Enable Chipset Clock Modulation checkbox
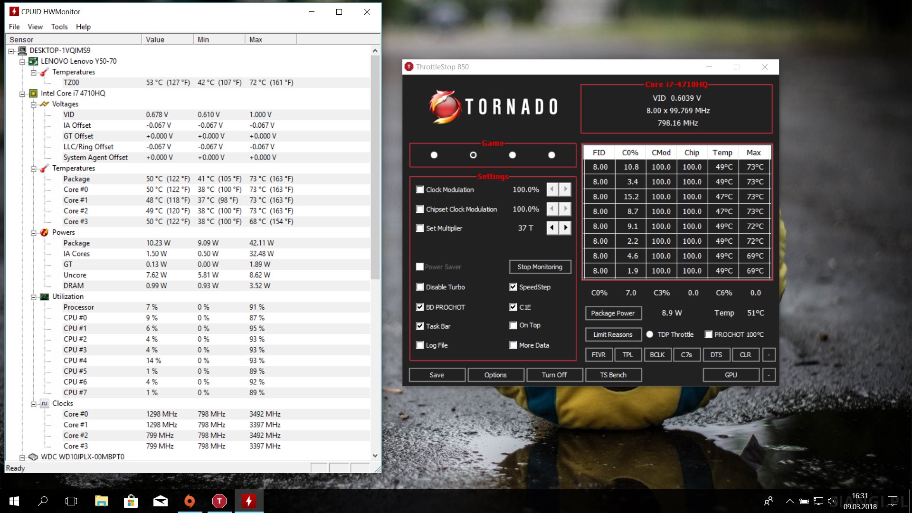912x513 pixels. 420,209
